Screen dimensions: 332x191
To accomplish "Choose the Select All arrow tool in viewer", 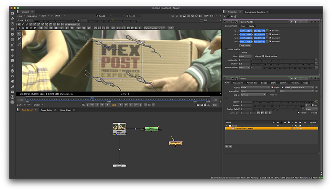I will pos(19,34).
